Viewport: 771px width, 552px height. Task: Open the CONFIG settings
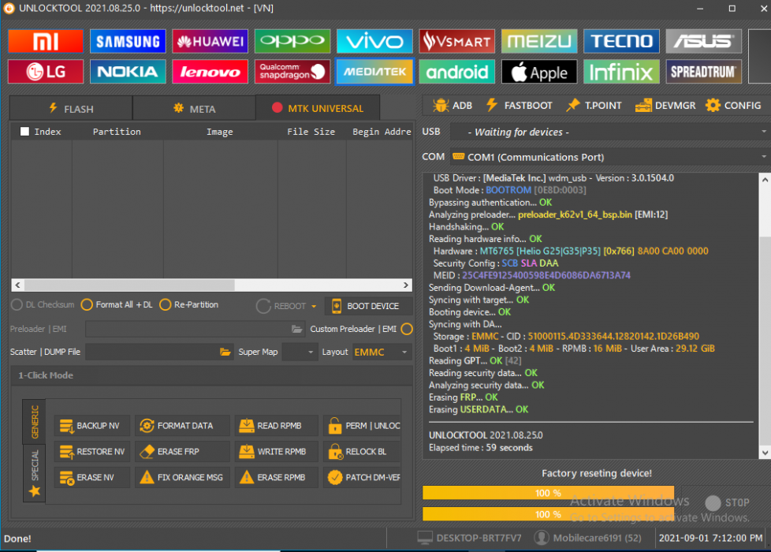coord(733,106)
